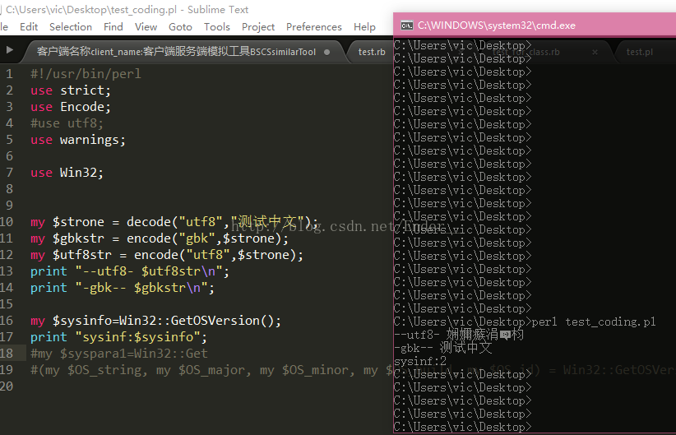Click the last prompt line in cmd window
Viewport: 676px width, 435px height.
coord(463,427)
